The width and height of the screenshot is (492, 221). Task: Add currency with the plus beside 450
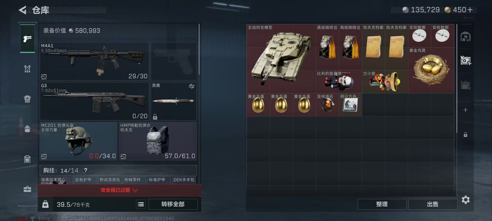[x=470, y=10]
